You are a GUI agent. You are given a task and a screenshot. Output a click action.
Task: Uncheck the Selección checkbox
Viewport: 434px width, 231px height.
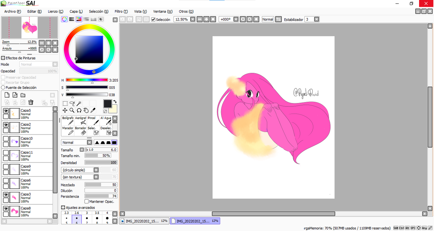click(x=153, y=19)
